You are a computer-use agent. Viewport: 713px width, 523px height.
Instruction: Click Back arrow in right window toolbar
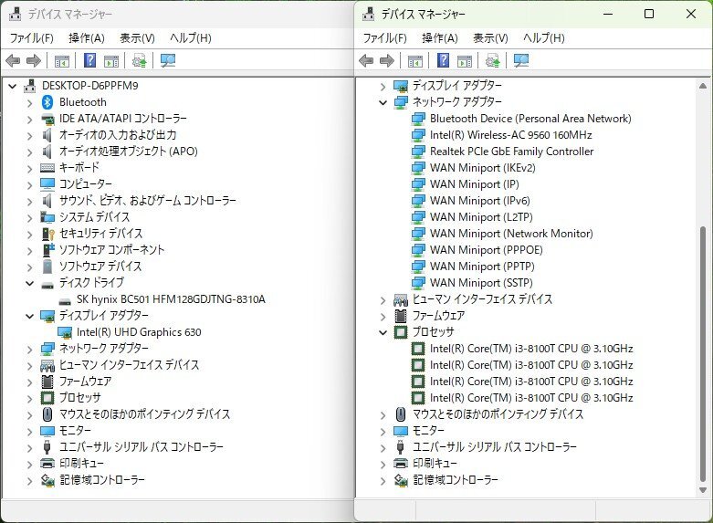click(366, 60)
